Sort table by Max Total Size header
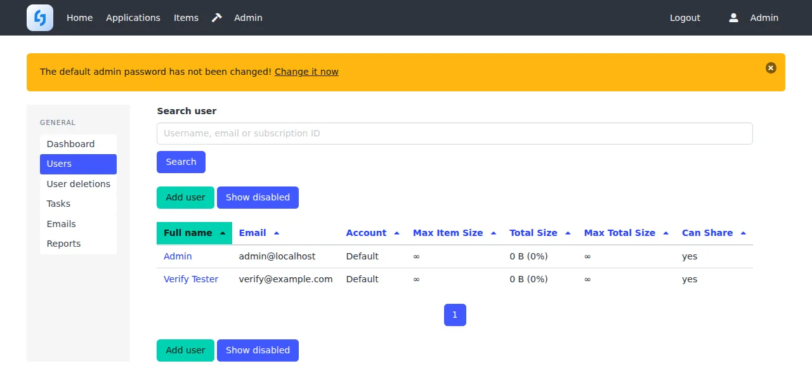This screenshot has height=366, width=812. tap(620, 233)
